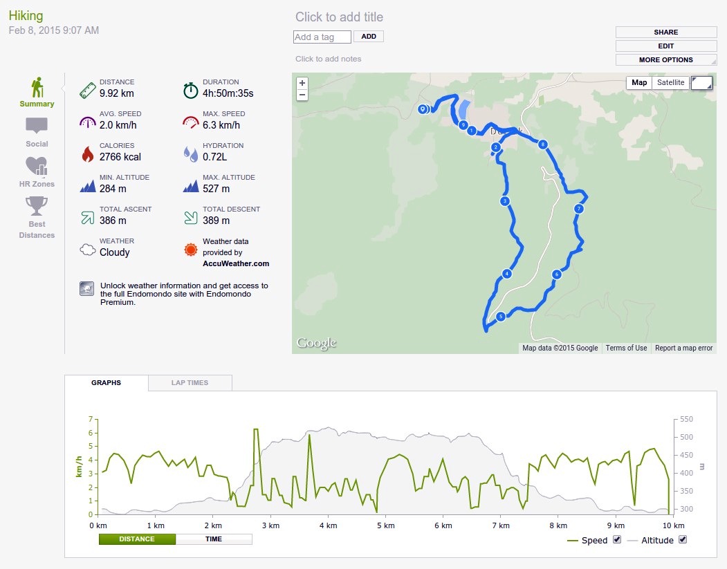This screenshot has height=569, width=727.
Task: Click the Add a tag field
Action: [322, 37]
